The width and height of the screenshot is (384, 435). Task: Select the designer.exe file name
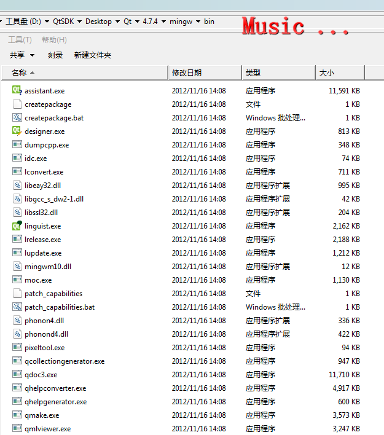coord(45,131)
